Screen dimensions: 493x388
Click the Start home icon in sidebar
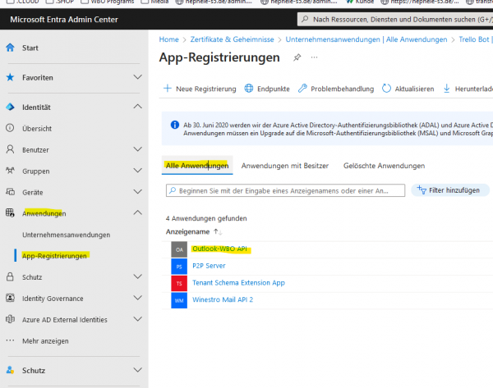tap(10, 48)
